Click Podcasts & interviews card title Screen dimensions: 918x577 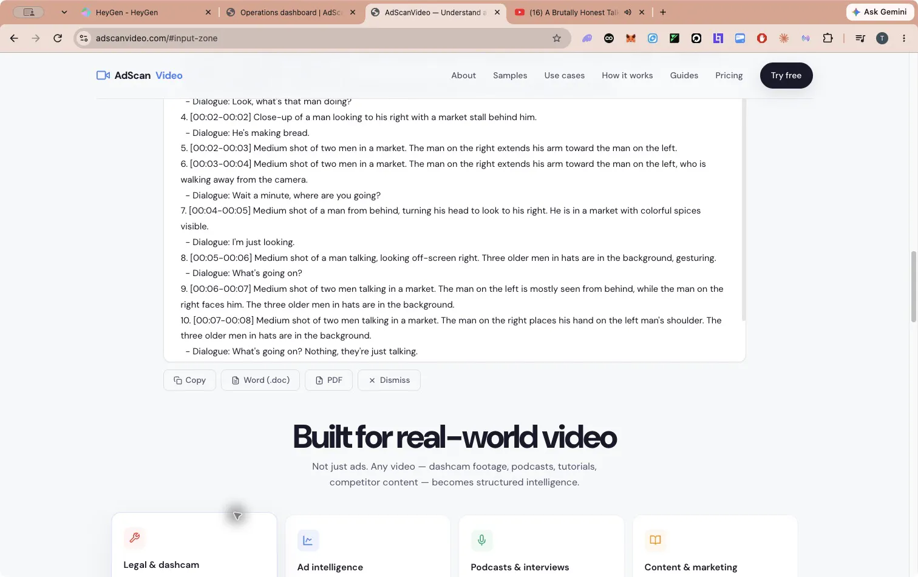pos(520,567)
